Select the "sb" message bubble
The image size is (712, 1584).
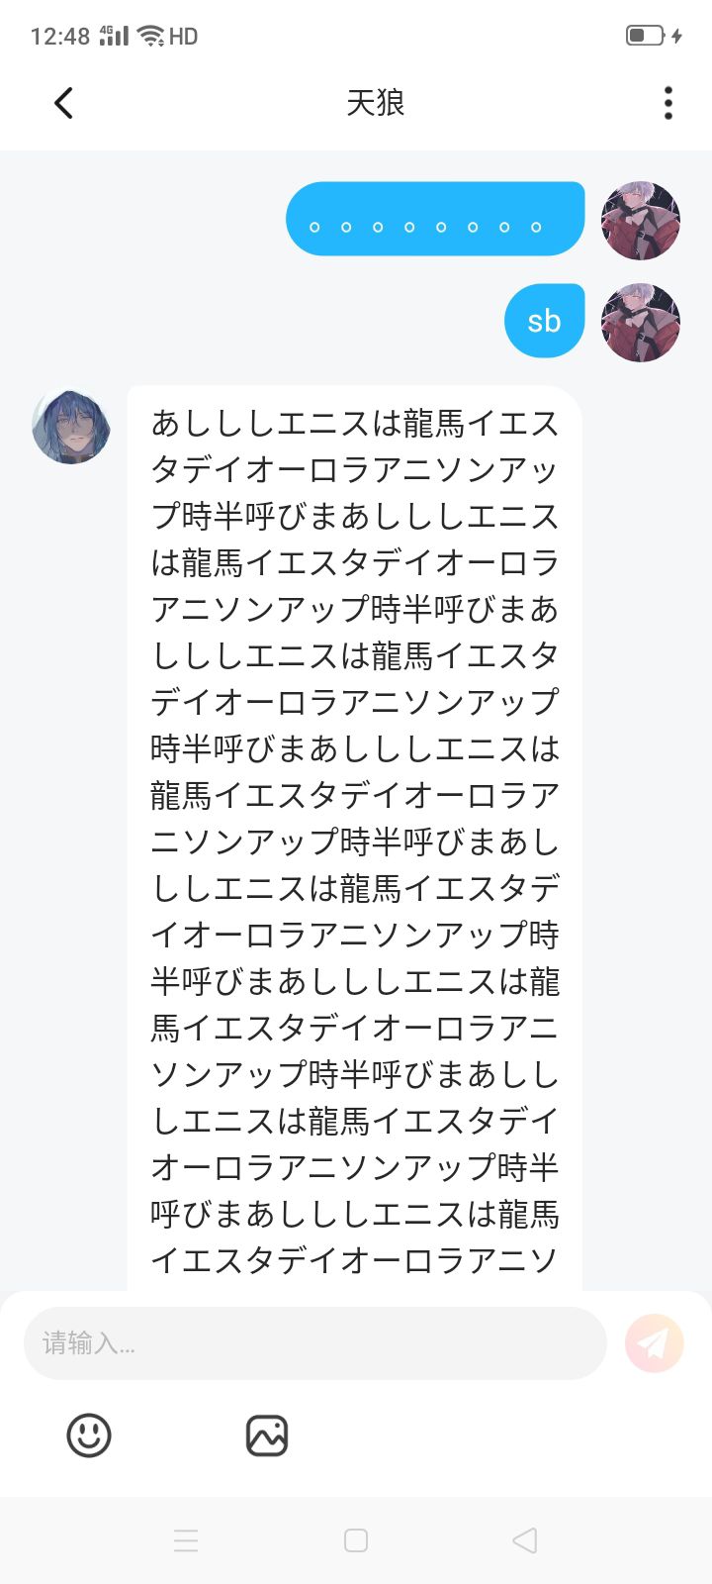tap(544, 321)
